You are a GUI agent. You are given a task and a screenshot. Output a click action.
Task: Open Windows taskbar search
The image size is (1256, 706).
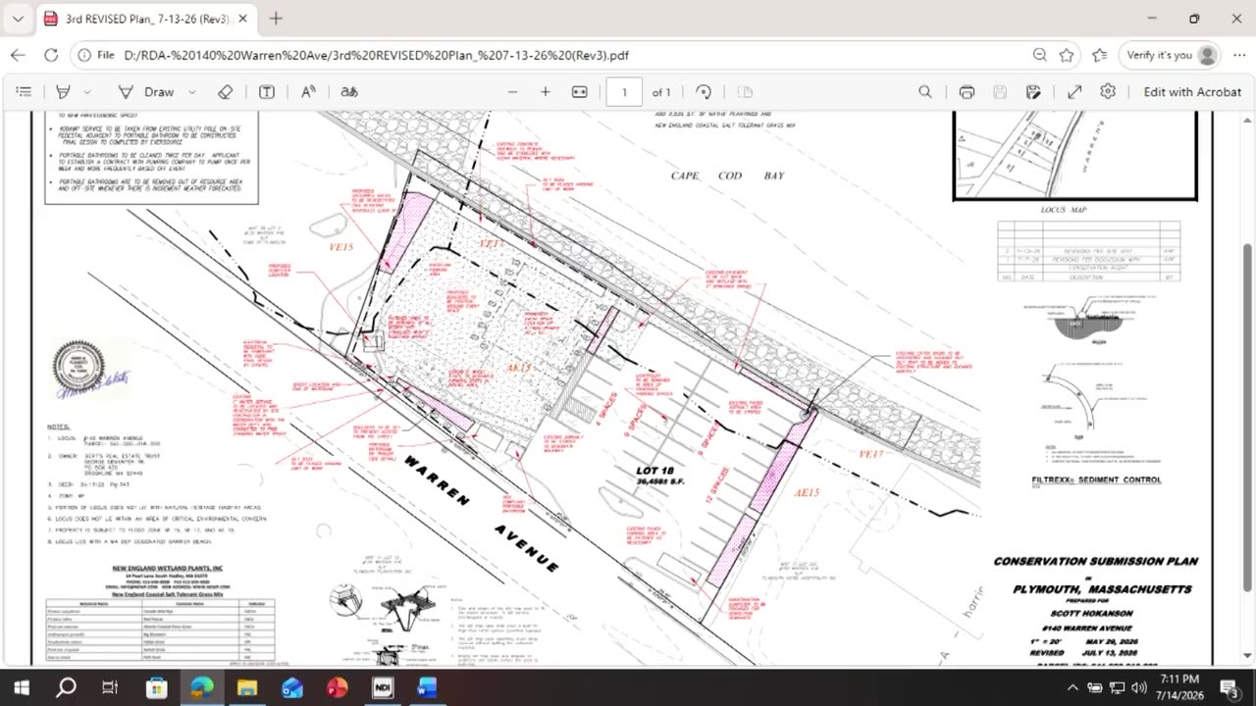(66, 687)
